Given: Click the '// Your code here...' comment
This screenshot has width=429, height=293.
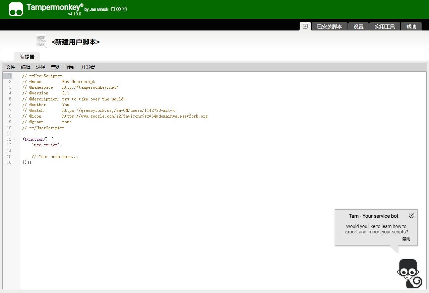Looking at the screenshot, I should click(x=55, y=157).
